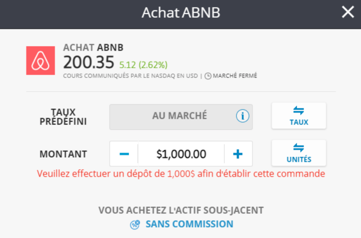The height and width of the screenshot is (238, 361).
Task: Switch to TAUX rate mode
Action: pos(299,116)
